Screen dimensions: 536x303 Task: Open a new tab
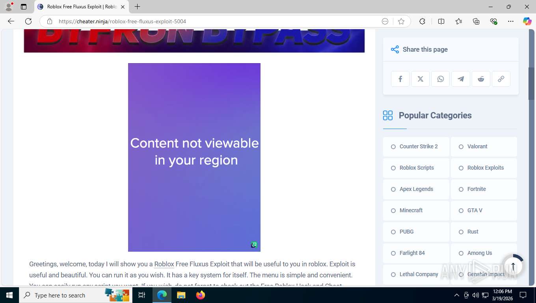(137, 7)
